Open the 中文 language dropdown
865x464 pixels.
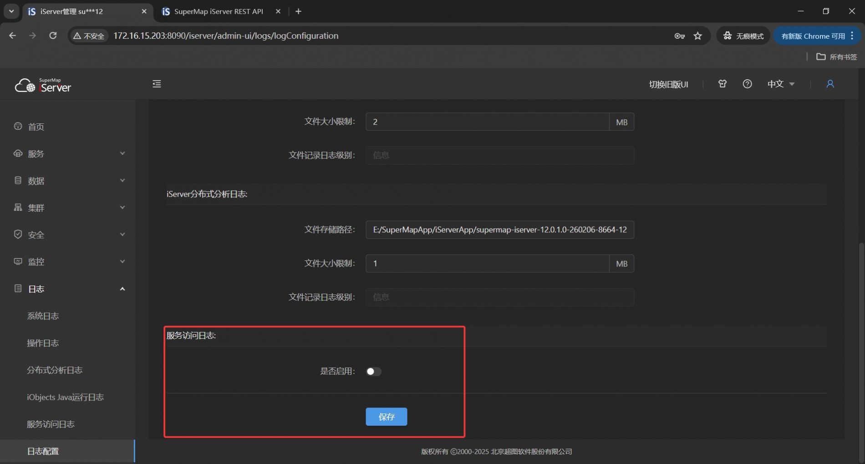[780, 84]
